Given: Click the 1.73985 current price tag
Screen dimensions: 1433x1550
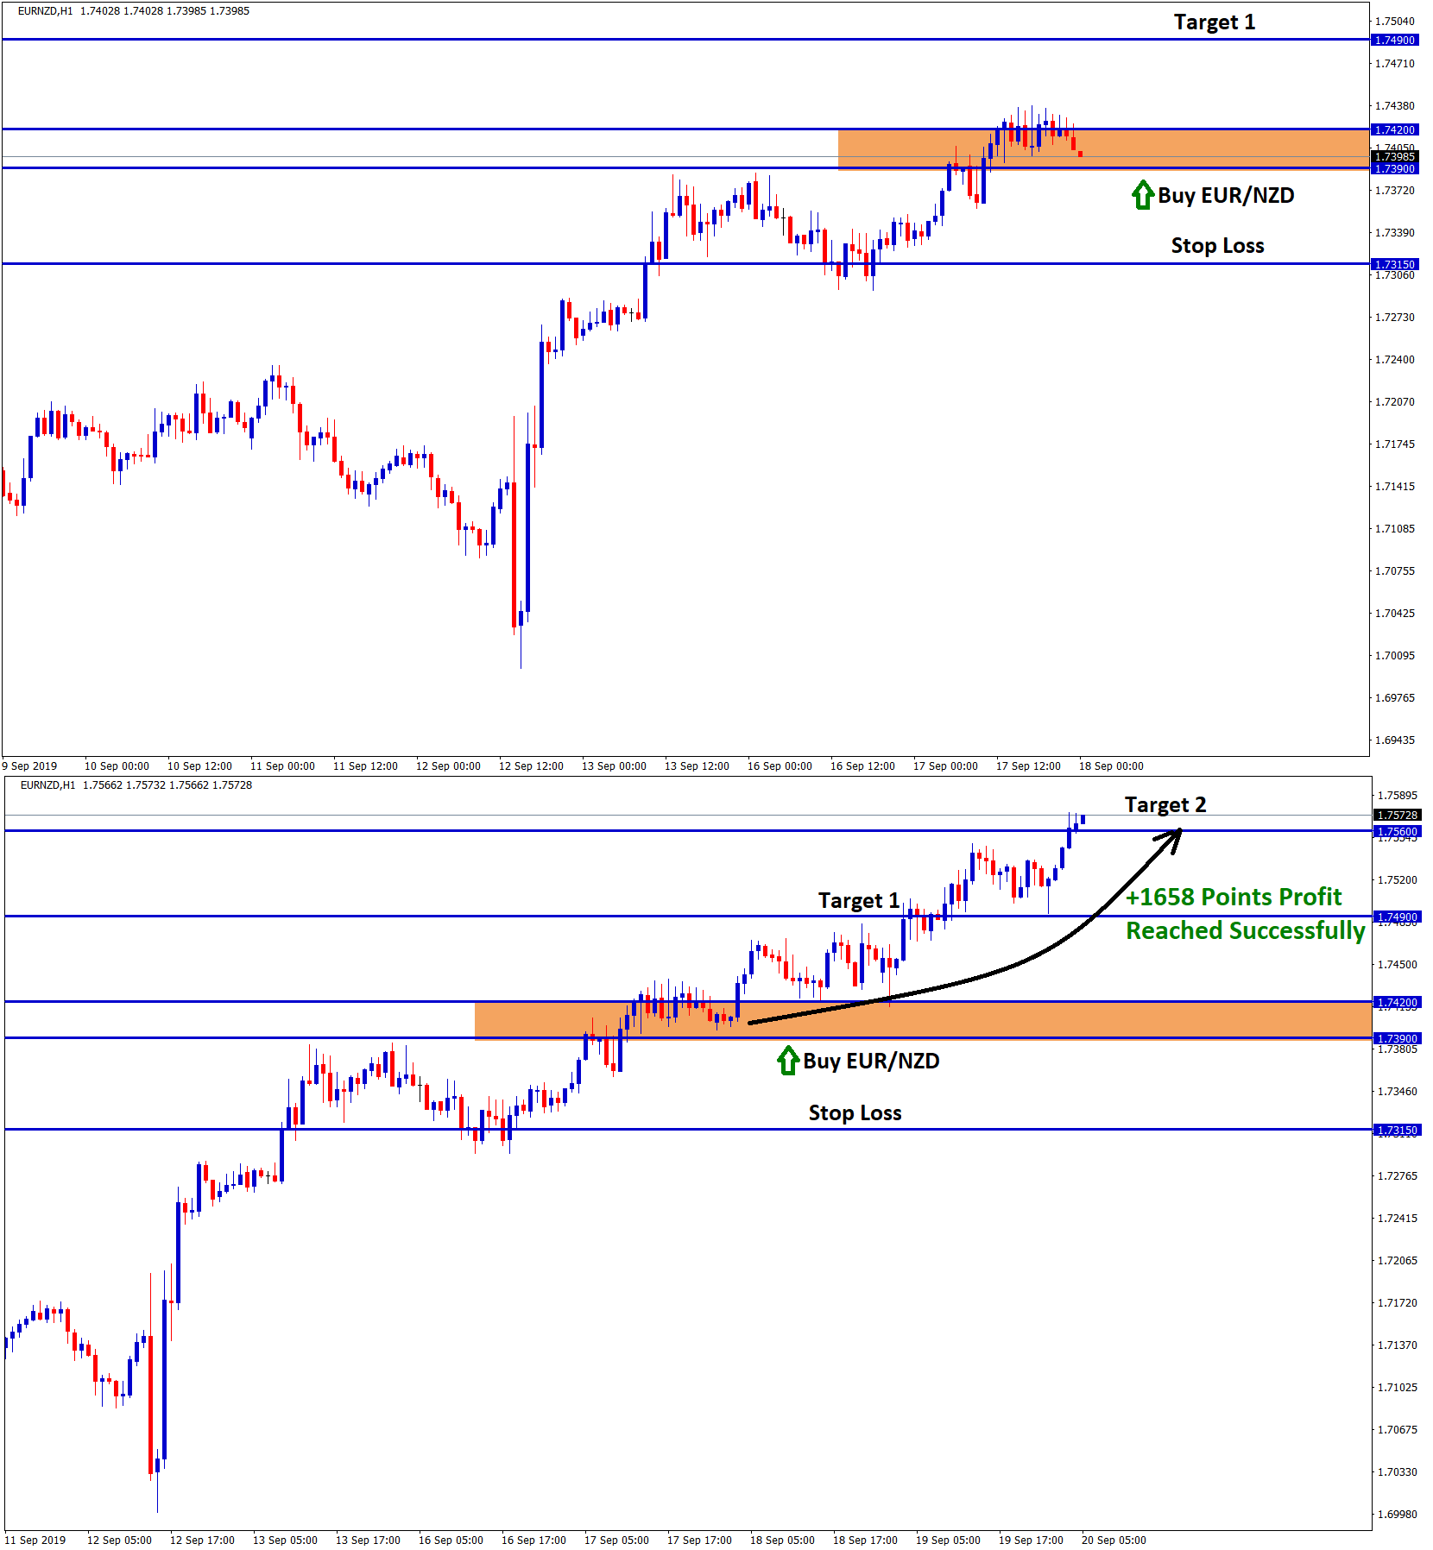Looking at the screenshot, I should (x=1394, y=156).
